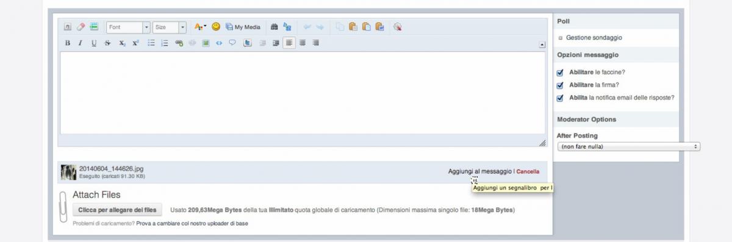The width and height of the screenshot is (732, 242).
Task: Click the 'Poll' heading
Action: (x=563, y=21)
